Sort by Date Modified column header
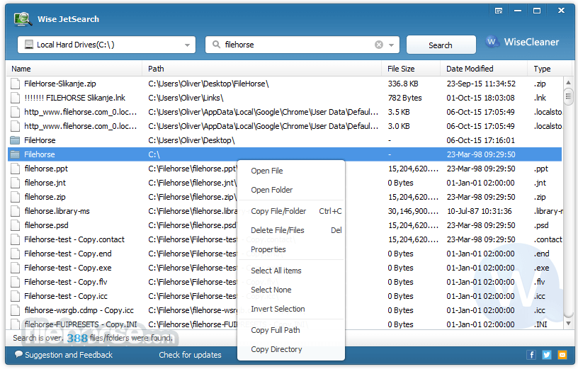 pyautogui.click(x=484, y=69)
